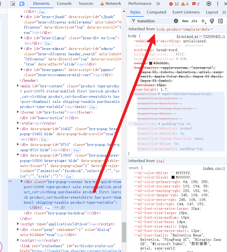Image resolution: width=227 pixels, height=252 pixels.
Task: Click the ellipsis inside the brxe-pgmerc div
Action: [98, 75]
